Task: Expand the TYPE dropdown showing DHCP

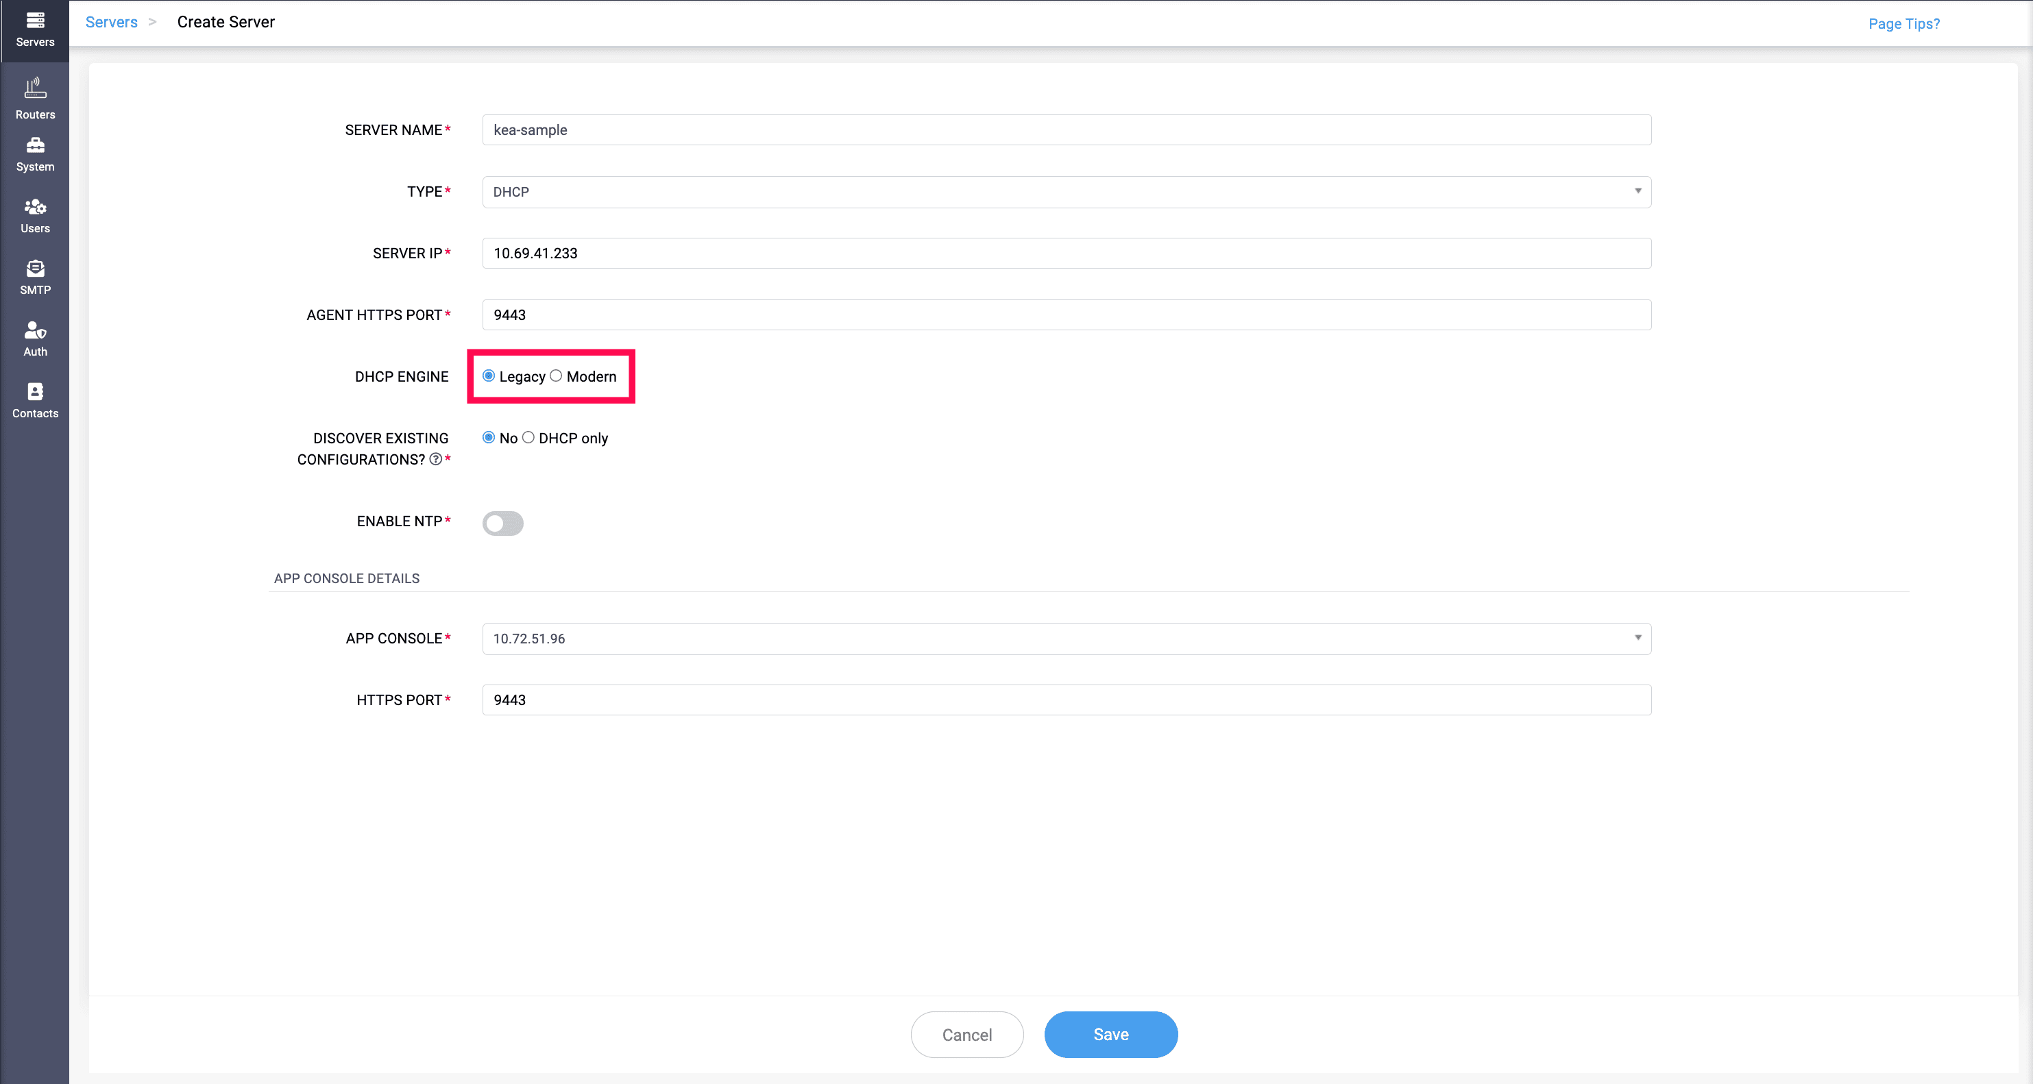Action: [x=1067, y=192]
